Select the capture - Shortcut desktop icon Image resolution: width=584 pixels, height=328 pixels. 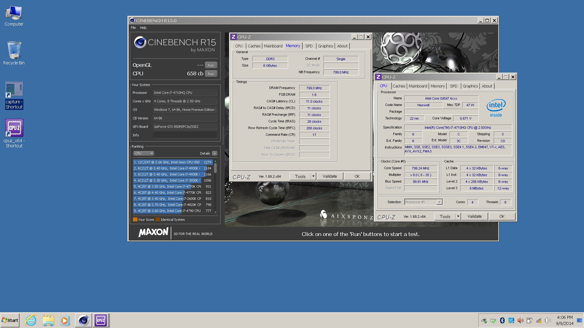tap(14, 95)
